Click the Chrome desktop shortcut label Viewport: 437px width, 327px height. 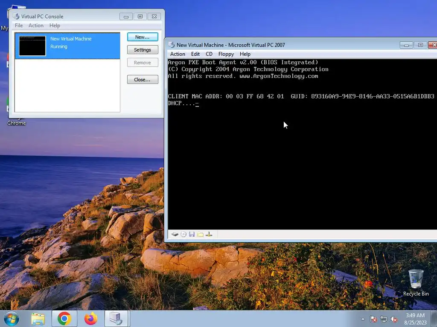click(x=17, y=123)
